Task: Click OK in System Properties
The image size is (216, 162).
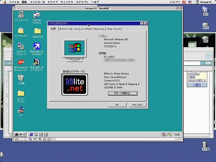Action: point(117,105)
